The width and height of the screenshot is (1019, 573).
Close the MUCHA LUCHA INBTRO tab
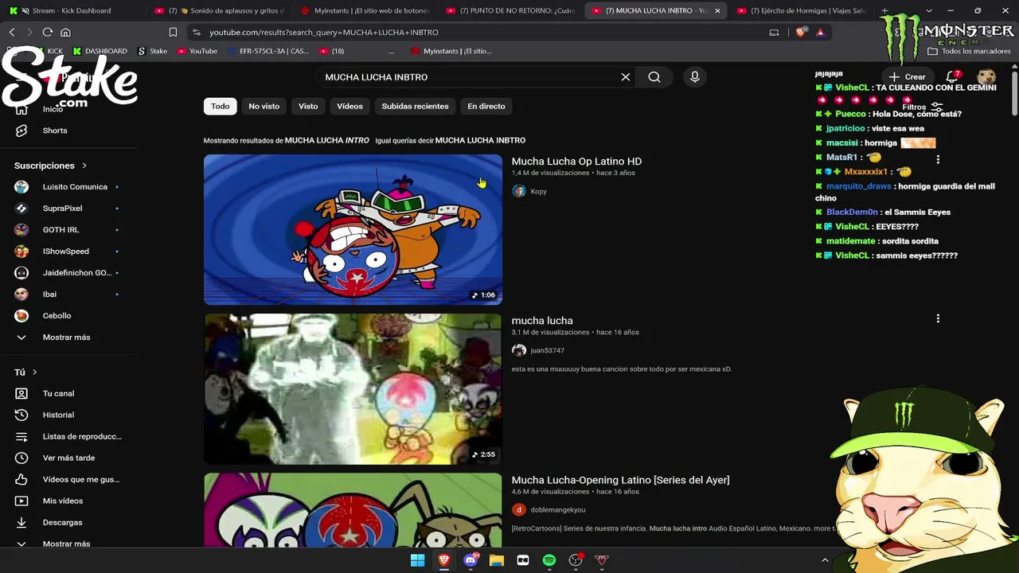coord(717,11)
